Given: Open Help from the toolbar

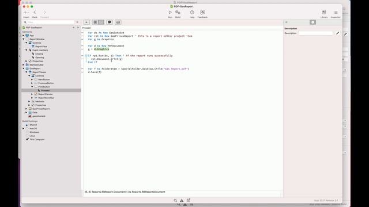Looking at the screenshot, I should click(x=192, y=13).
